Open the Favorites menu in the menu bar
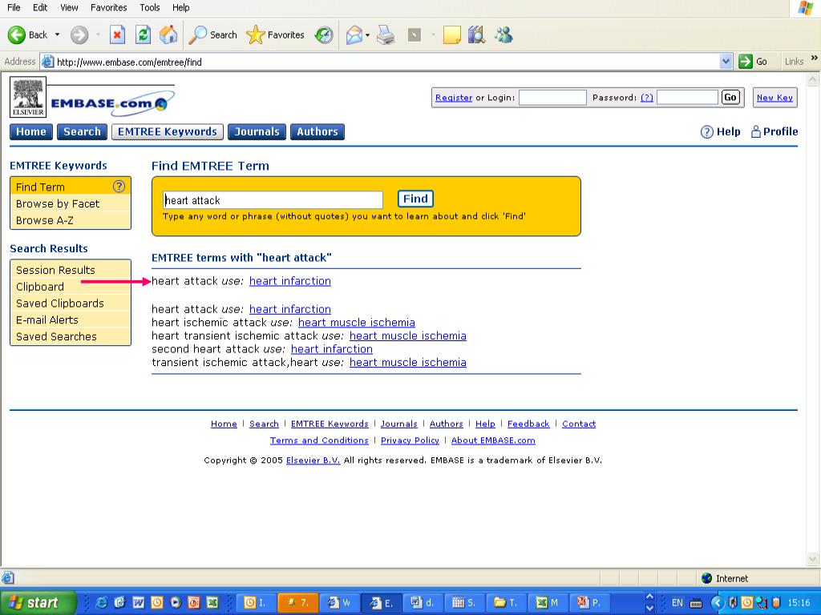 [109, 7]
